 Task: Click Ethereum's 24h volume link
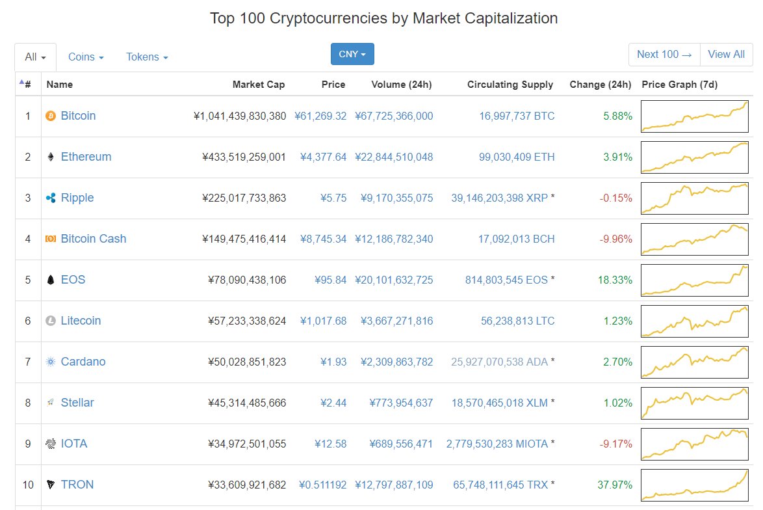[x=394, y=157]
